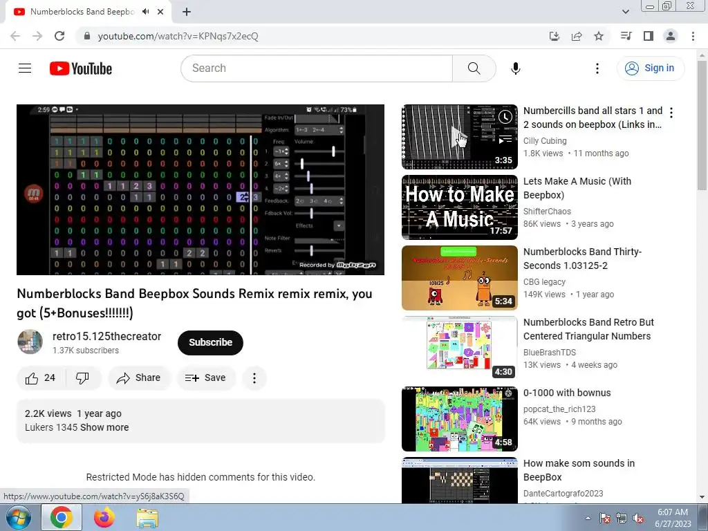The width and height of the screenshot is (708, 531).
Task: Open the network status tray icon
Action: (x=622, y=518)
